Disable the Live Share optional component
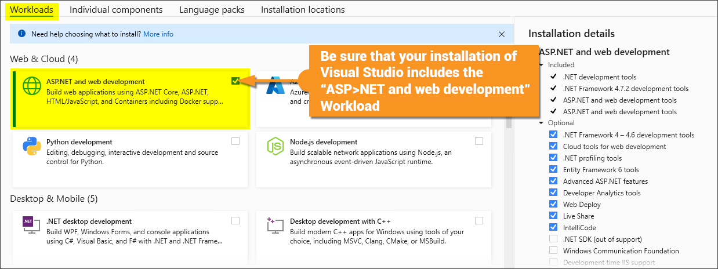 point(553,216)
